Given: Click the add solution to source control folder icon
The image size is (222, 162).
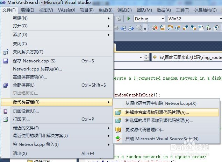Looking at the screenshot, I should 118,113.
